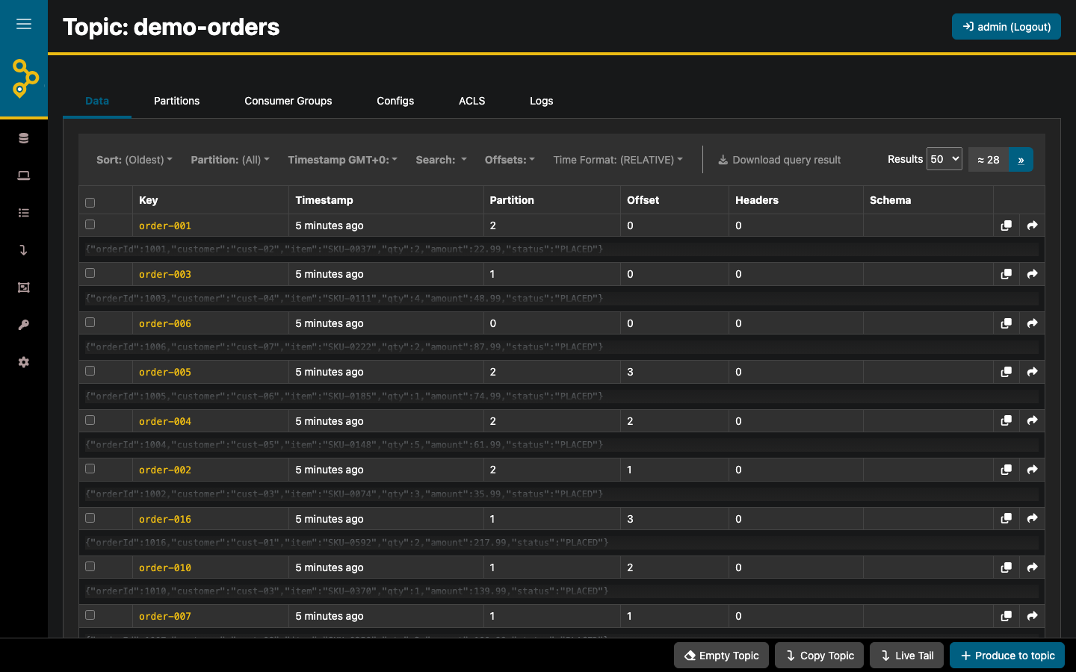Click the admin (Logout) button
This screenshot has width=1076, height=672.
tap(1007, 27)
